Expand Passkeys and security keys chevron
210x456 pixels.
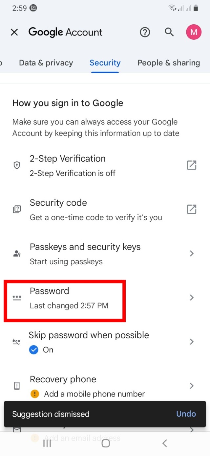pyautogui.click(x=192, y=253)
